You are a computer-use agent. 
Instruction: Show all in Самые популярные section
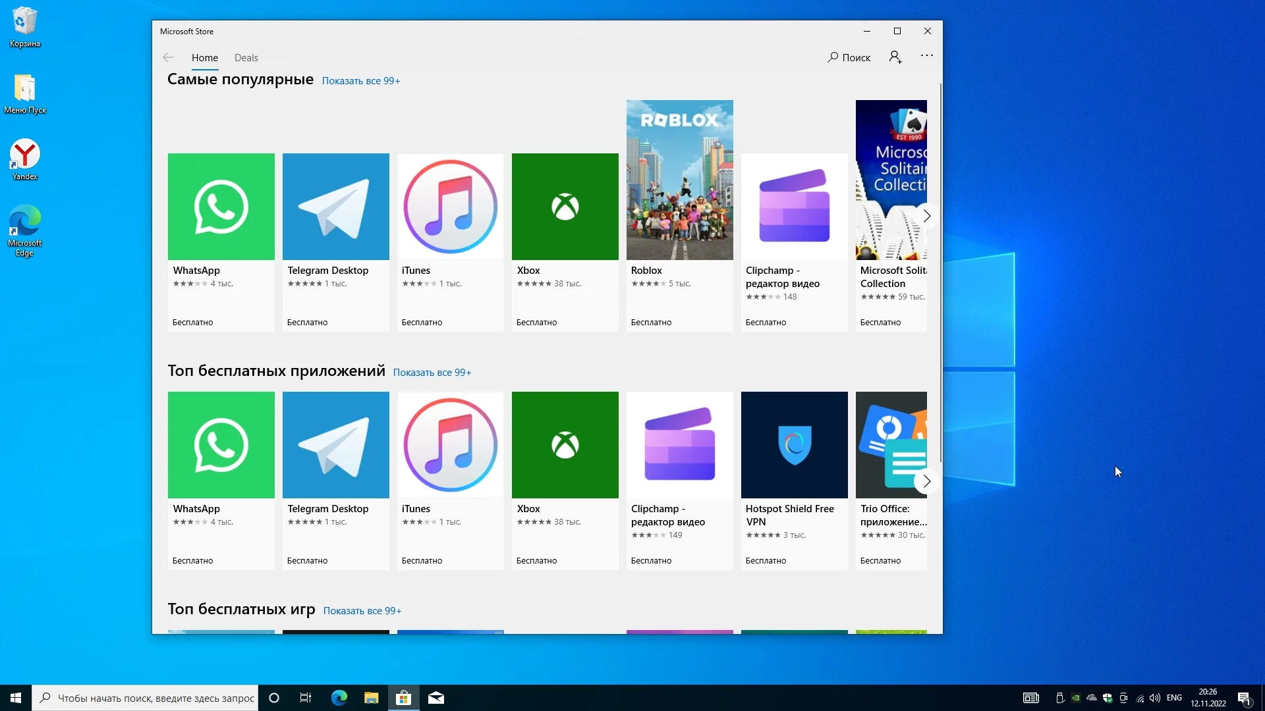[360, 81]
